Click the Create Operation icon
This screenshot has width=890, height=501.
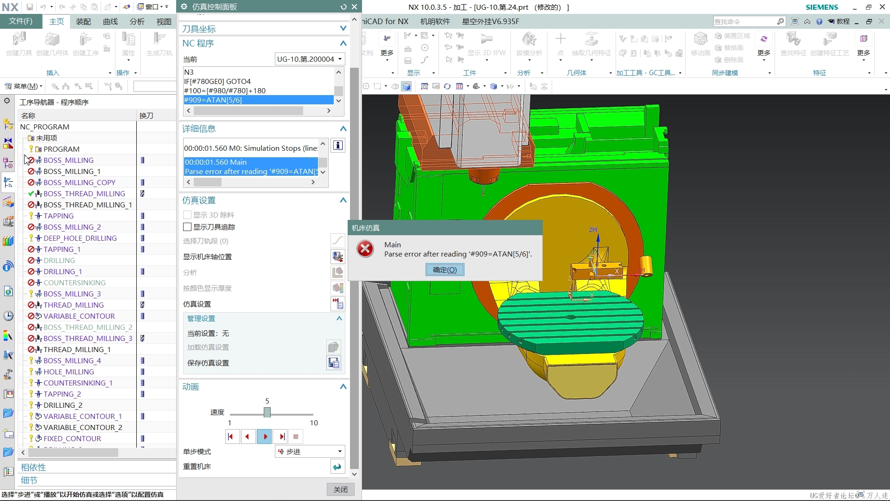coord(86,44)
